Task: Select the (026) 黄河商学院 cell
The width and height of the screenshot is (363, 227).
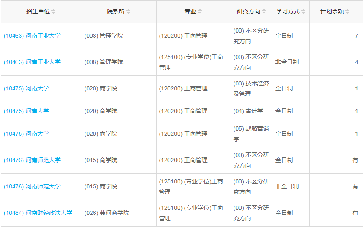Action: coord(107,213)
